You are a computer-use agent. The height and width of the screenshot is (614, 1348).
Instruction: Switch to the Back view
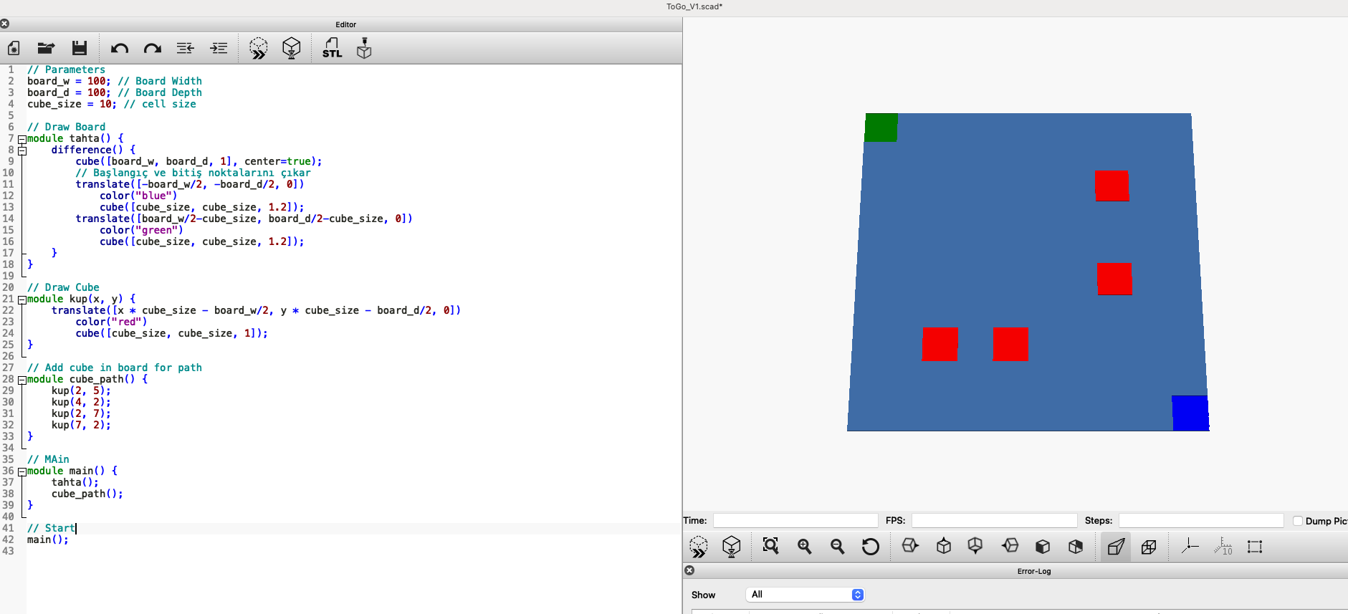click(1076, 547)
